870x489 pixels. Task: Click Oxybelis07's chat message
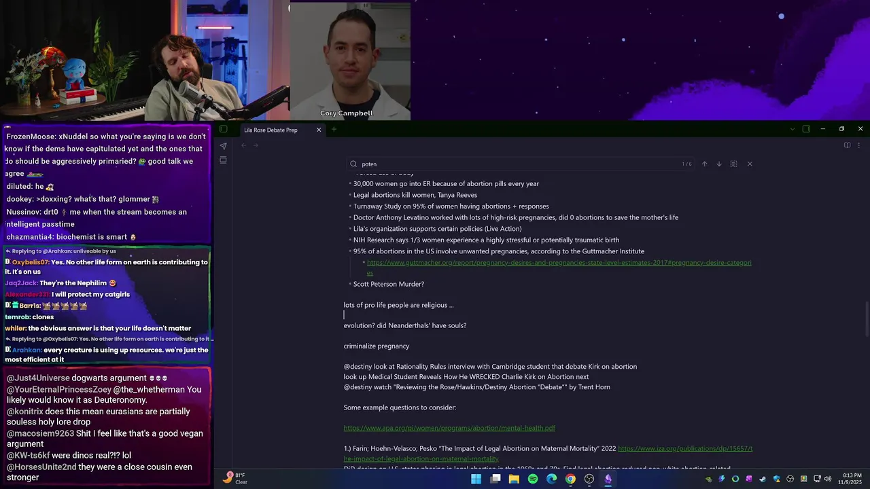pyautogui.click(x=107, y=266)
